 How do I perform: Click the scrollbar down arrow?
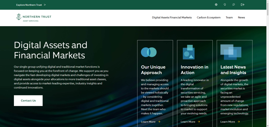[267, 126]
